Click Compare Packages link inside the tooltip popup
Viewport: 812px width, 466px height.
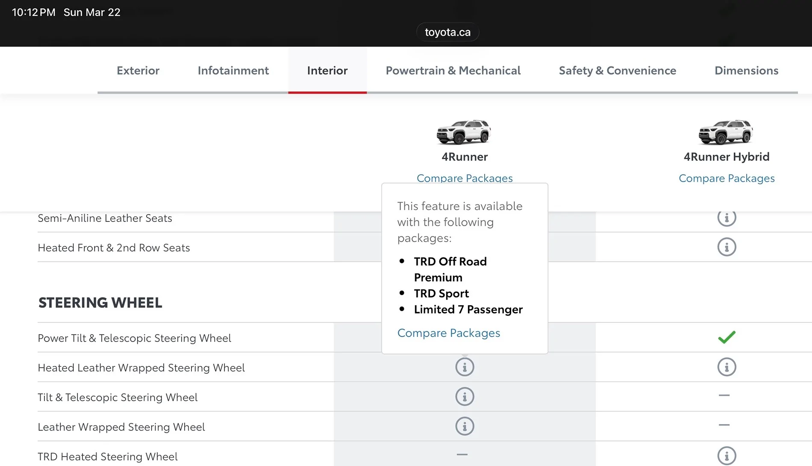(448, 333)
